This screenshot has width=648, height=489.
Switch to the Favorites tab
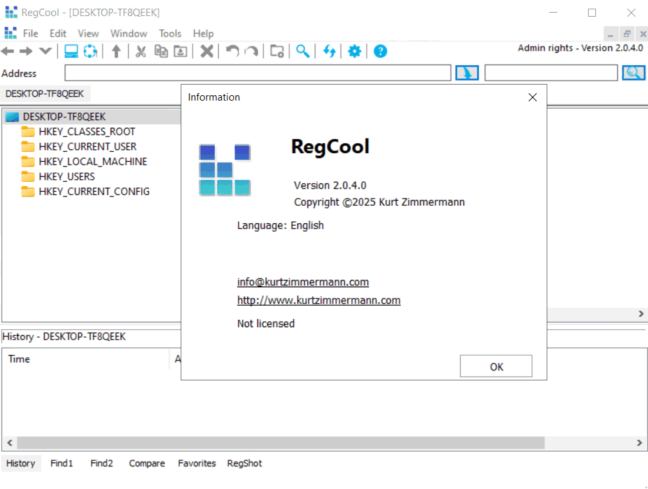click(197, 464)
